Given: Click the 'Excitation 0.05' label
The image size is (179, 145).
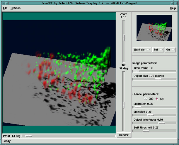Looking at the screenshot, I should (x=143, y=104).
